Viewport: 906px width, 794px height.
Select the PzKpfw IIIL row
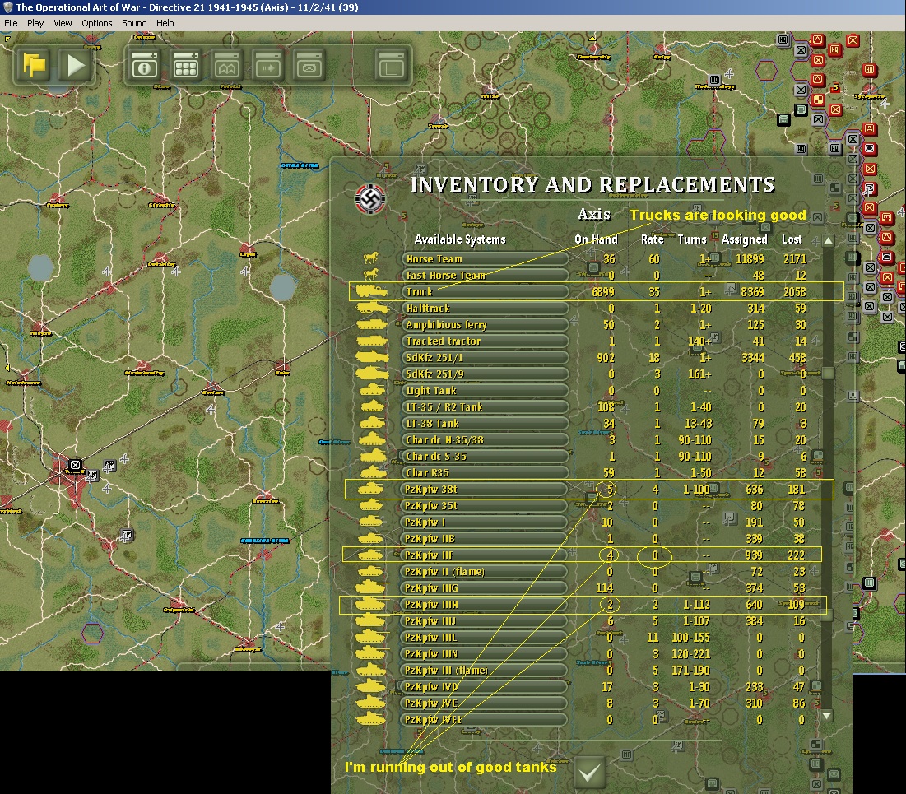point(484,638)
